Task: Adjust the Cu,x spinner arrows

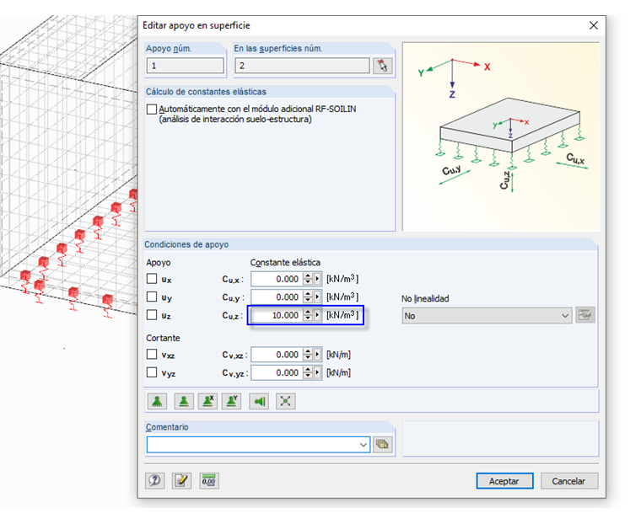Action: (x=308, y=279)
